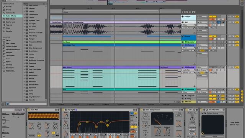Set 26 Massive monitoring to Off
The width and height of the screenshot is (245, 138).
click(x=206, y=73)
